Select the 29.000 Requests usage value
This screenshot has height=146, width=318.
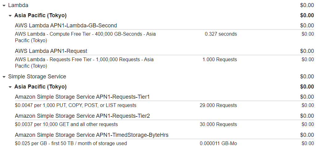pos(218,105)
